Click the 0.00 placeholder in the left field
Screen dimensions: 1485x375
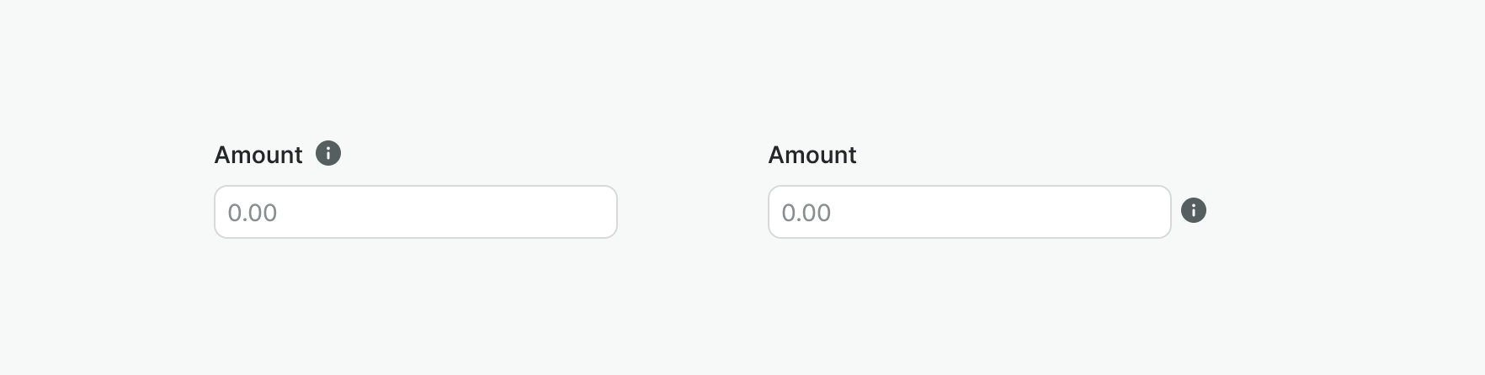coord(253,213)
